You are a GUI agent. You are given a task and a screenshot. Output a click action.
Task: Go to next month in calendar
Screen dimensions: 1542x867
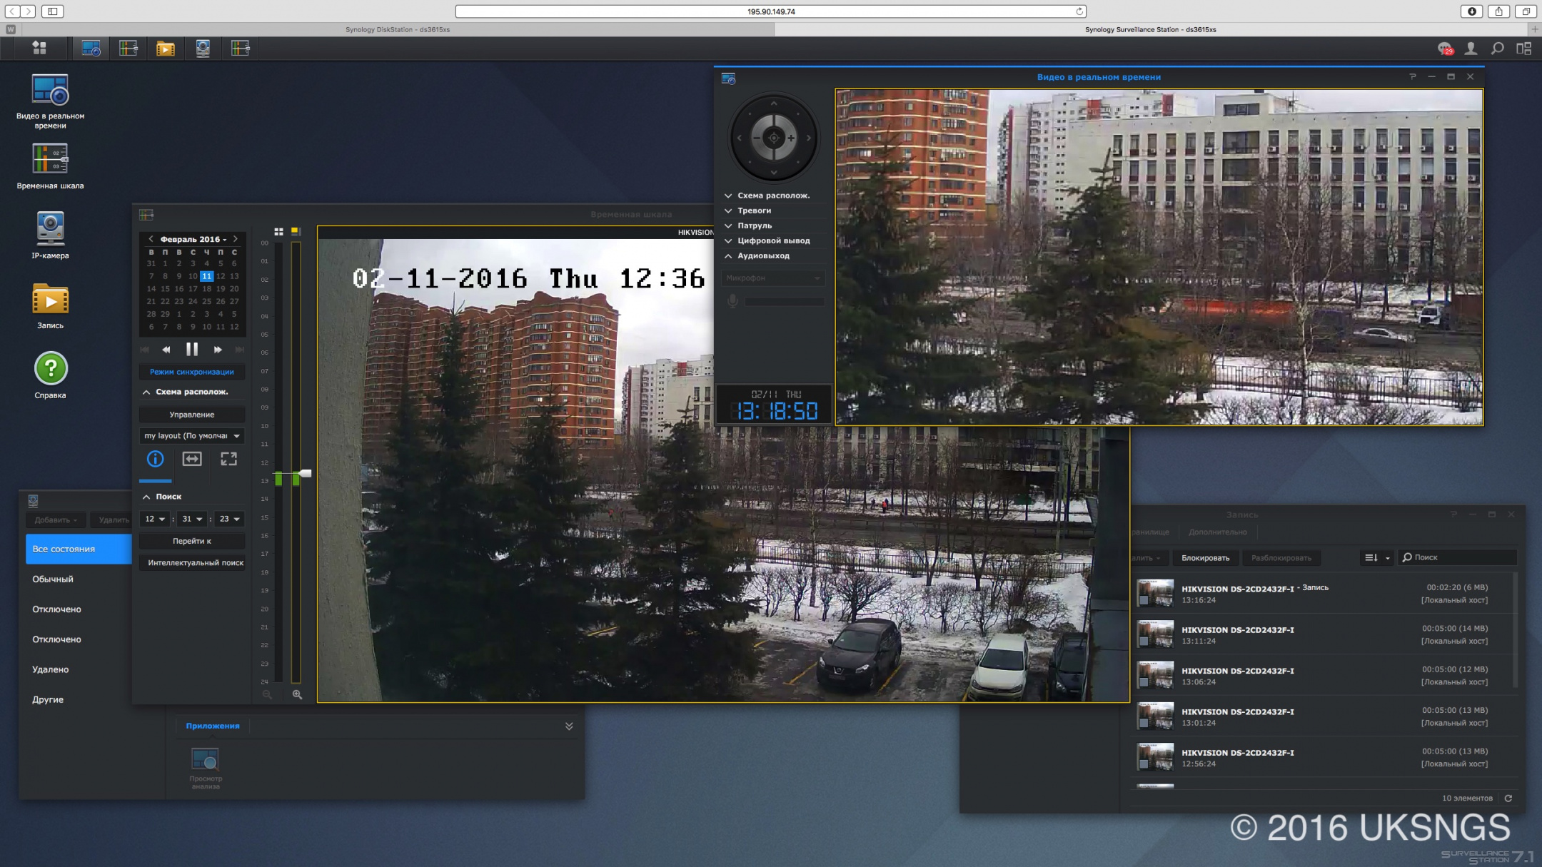(x=235, y=239)
